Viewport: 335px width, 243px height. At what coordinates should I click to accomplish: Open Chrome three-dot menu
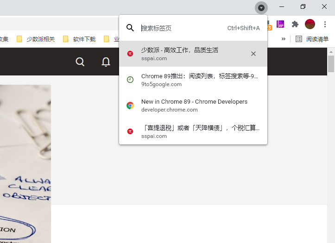tap(325, 24)
